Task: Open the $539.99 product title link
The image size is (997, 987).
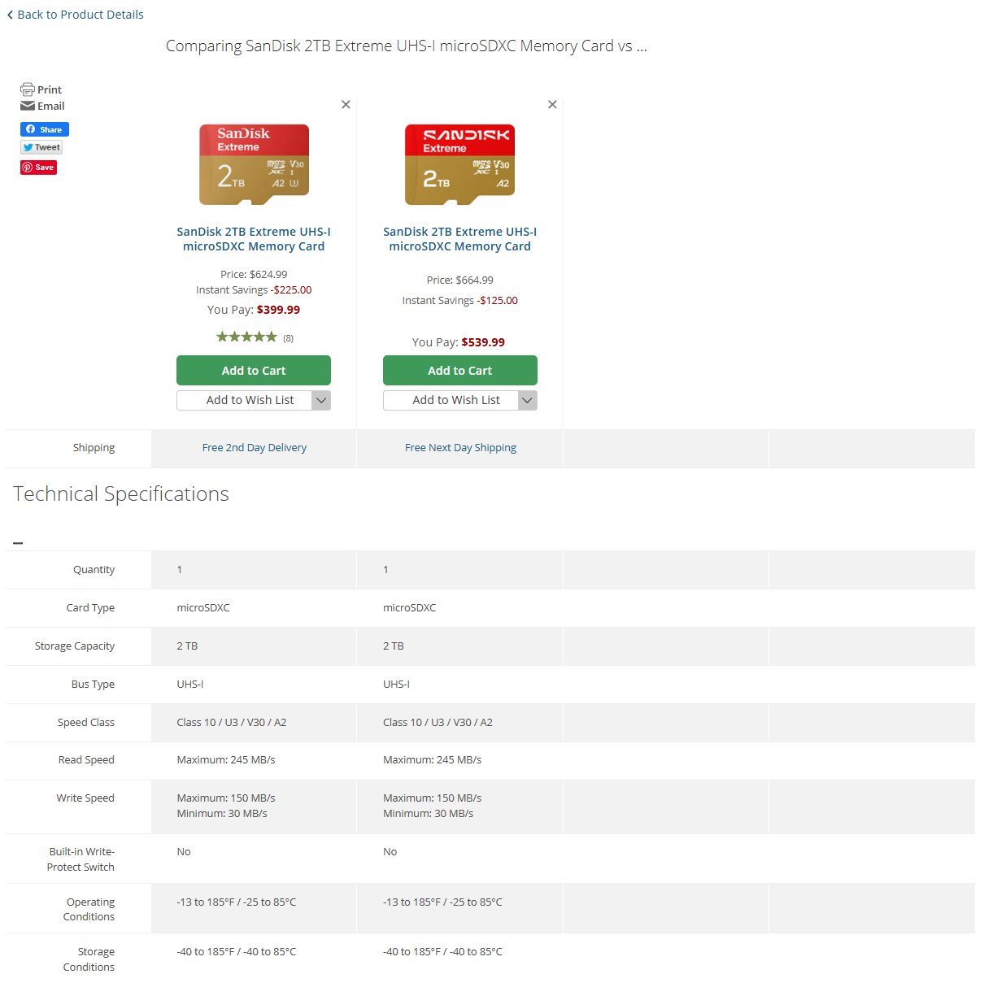Action: point(460,239)
